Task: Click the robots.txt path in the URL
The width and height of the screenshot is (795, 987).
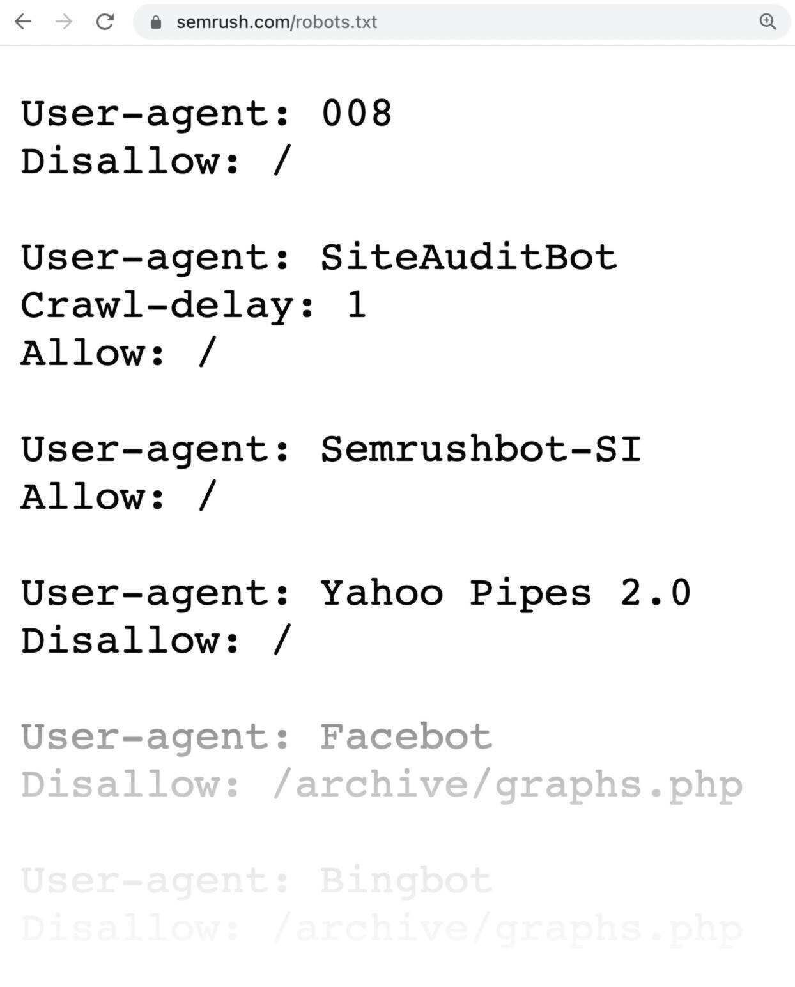Action: coord(335,22)
